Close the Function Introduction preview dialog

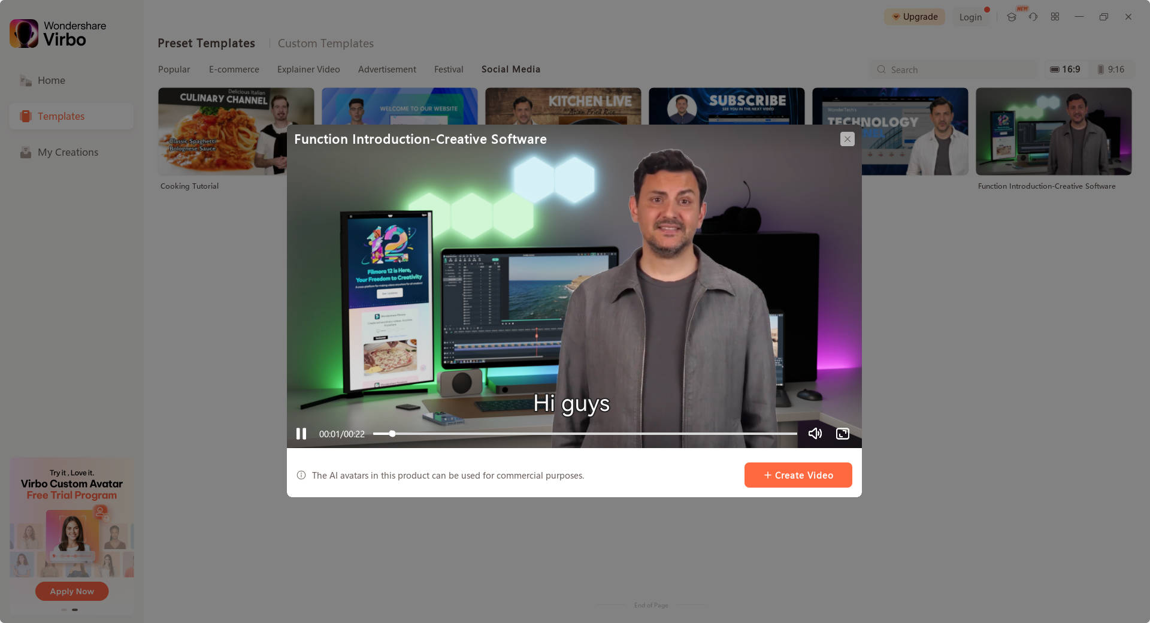pos(847,139)
